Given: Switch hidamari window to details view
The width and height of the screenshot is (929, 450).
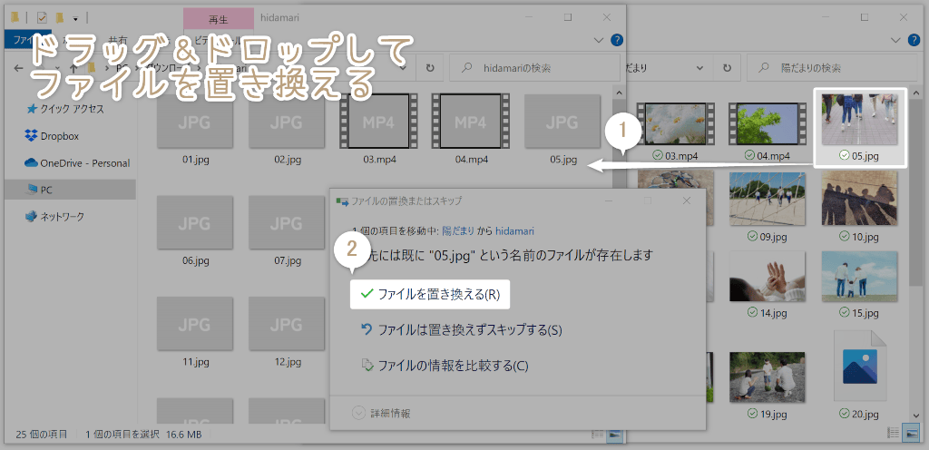Looking at the screenshot, I should coord(598,435).
